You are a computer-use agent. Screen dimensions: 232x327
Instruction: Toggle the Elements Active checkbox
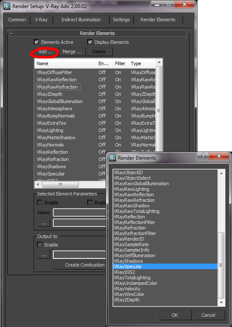[x=36, y=42]
